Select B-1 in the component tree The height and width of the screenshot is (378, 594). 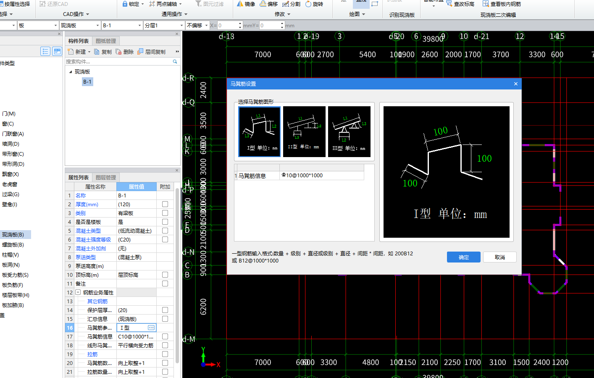point(87,82)
